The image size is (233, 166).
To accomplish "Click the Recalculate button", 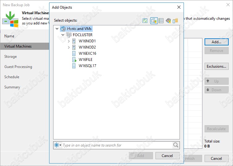I will [x=217, y=129].
